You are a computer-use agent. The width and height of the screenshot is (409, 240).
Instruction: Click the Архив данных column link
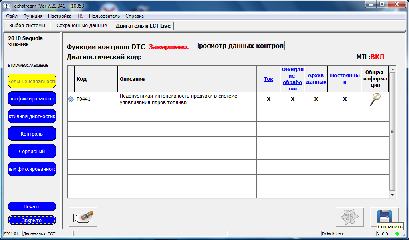click(316, 79)
